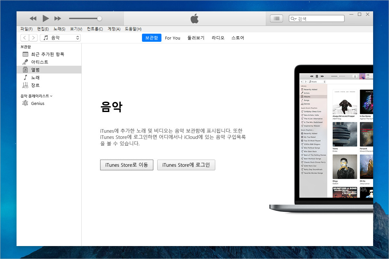Switch to the For You tab
The image size is (389, 259).
click(x=172, y=38)
